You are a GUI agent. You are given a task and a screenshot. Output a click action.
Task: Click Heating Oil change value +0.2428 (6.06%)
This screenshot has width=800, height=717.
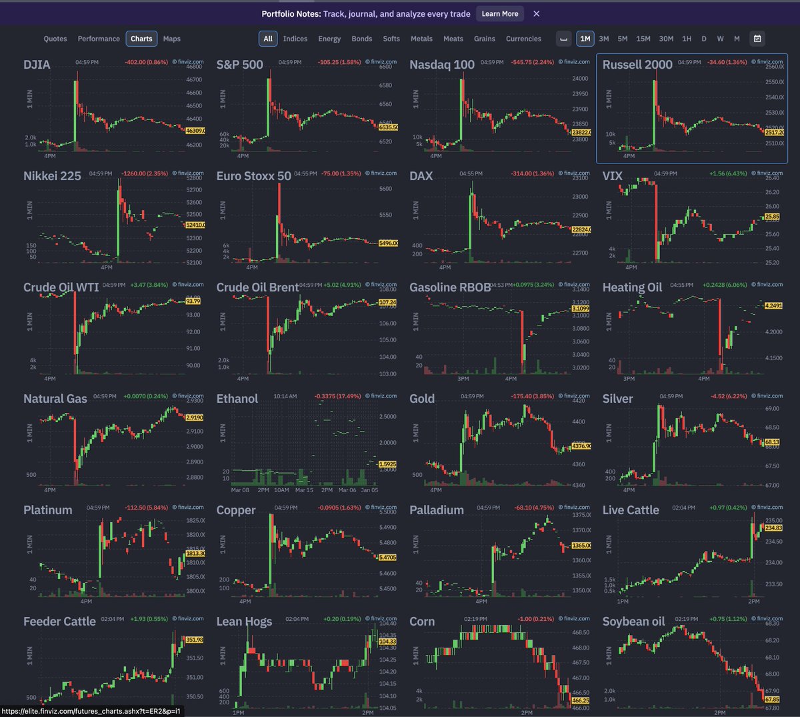coord(726,285)
